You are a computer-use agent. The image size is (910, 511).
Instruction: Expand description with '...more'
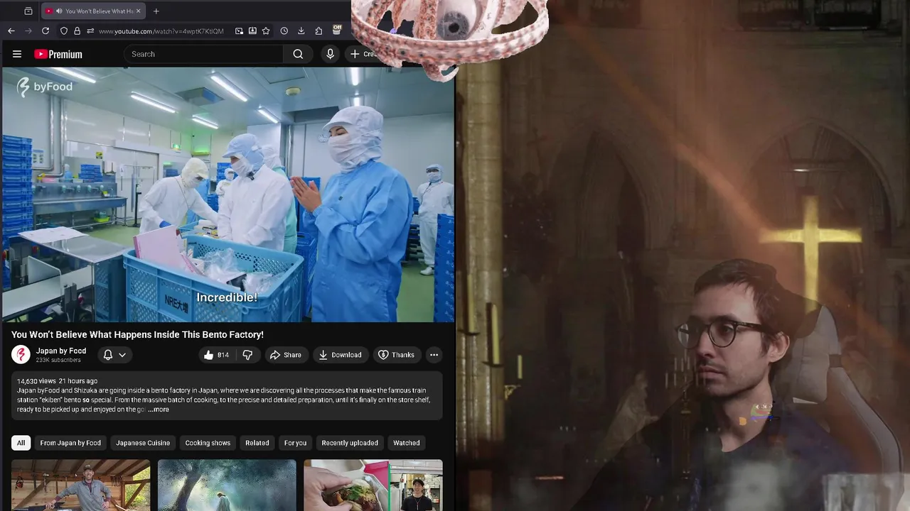[159, 410]
